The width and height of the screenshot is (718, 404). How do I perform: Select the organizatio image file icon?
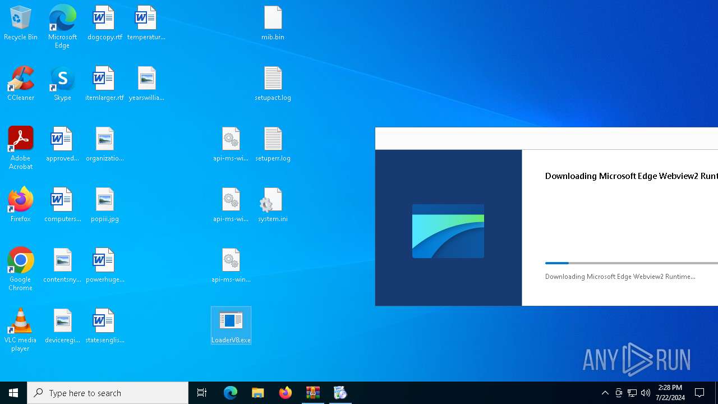coord(104,145)
